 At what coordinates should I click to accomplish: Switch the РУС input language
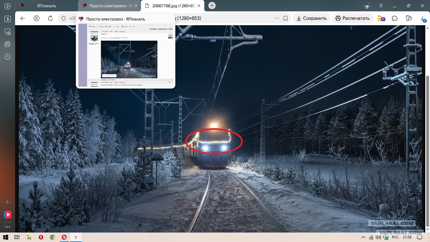coord(395,237)
